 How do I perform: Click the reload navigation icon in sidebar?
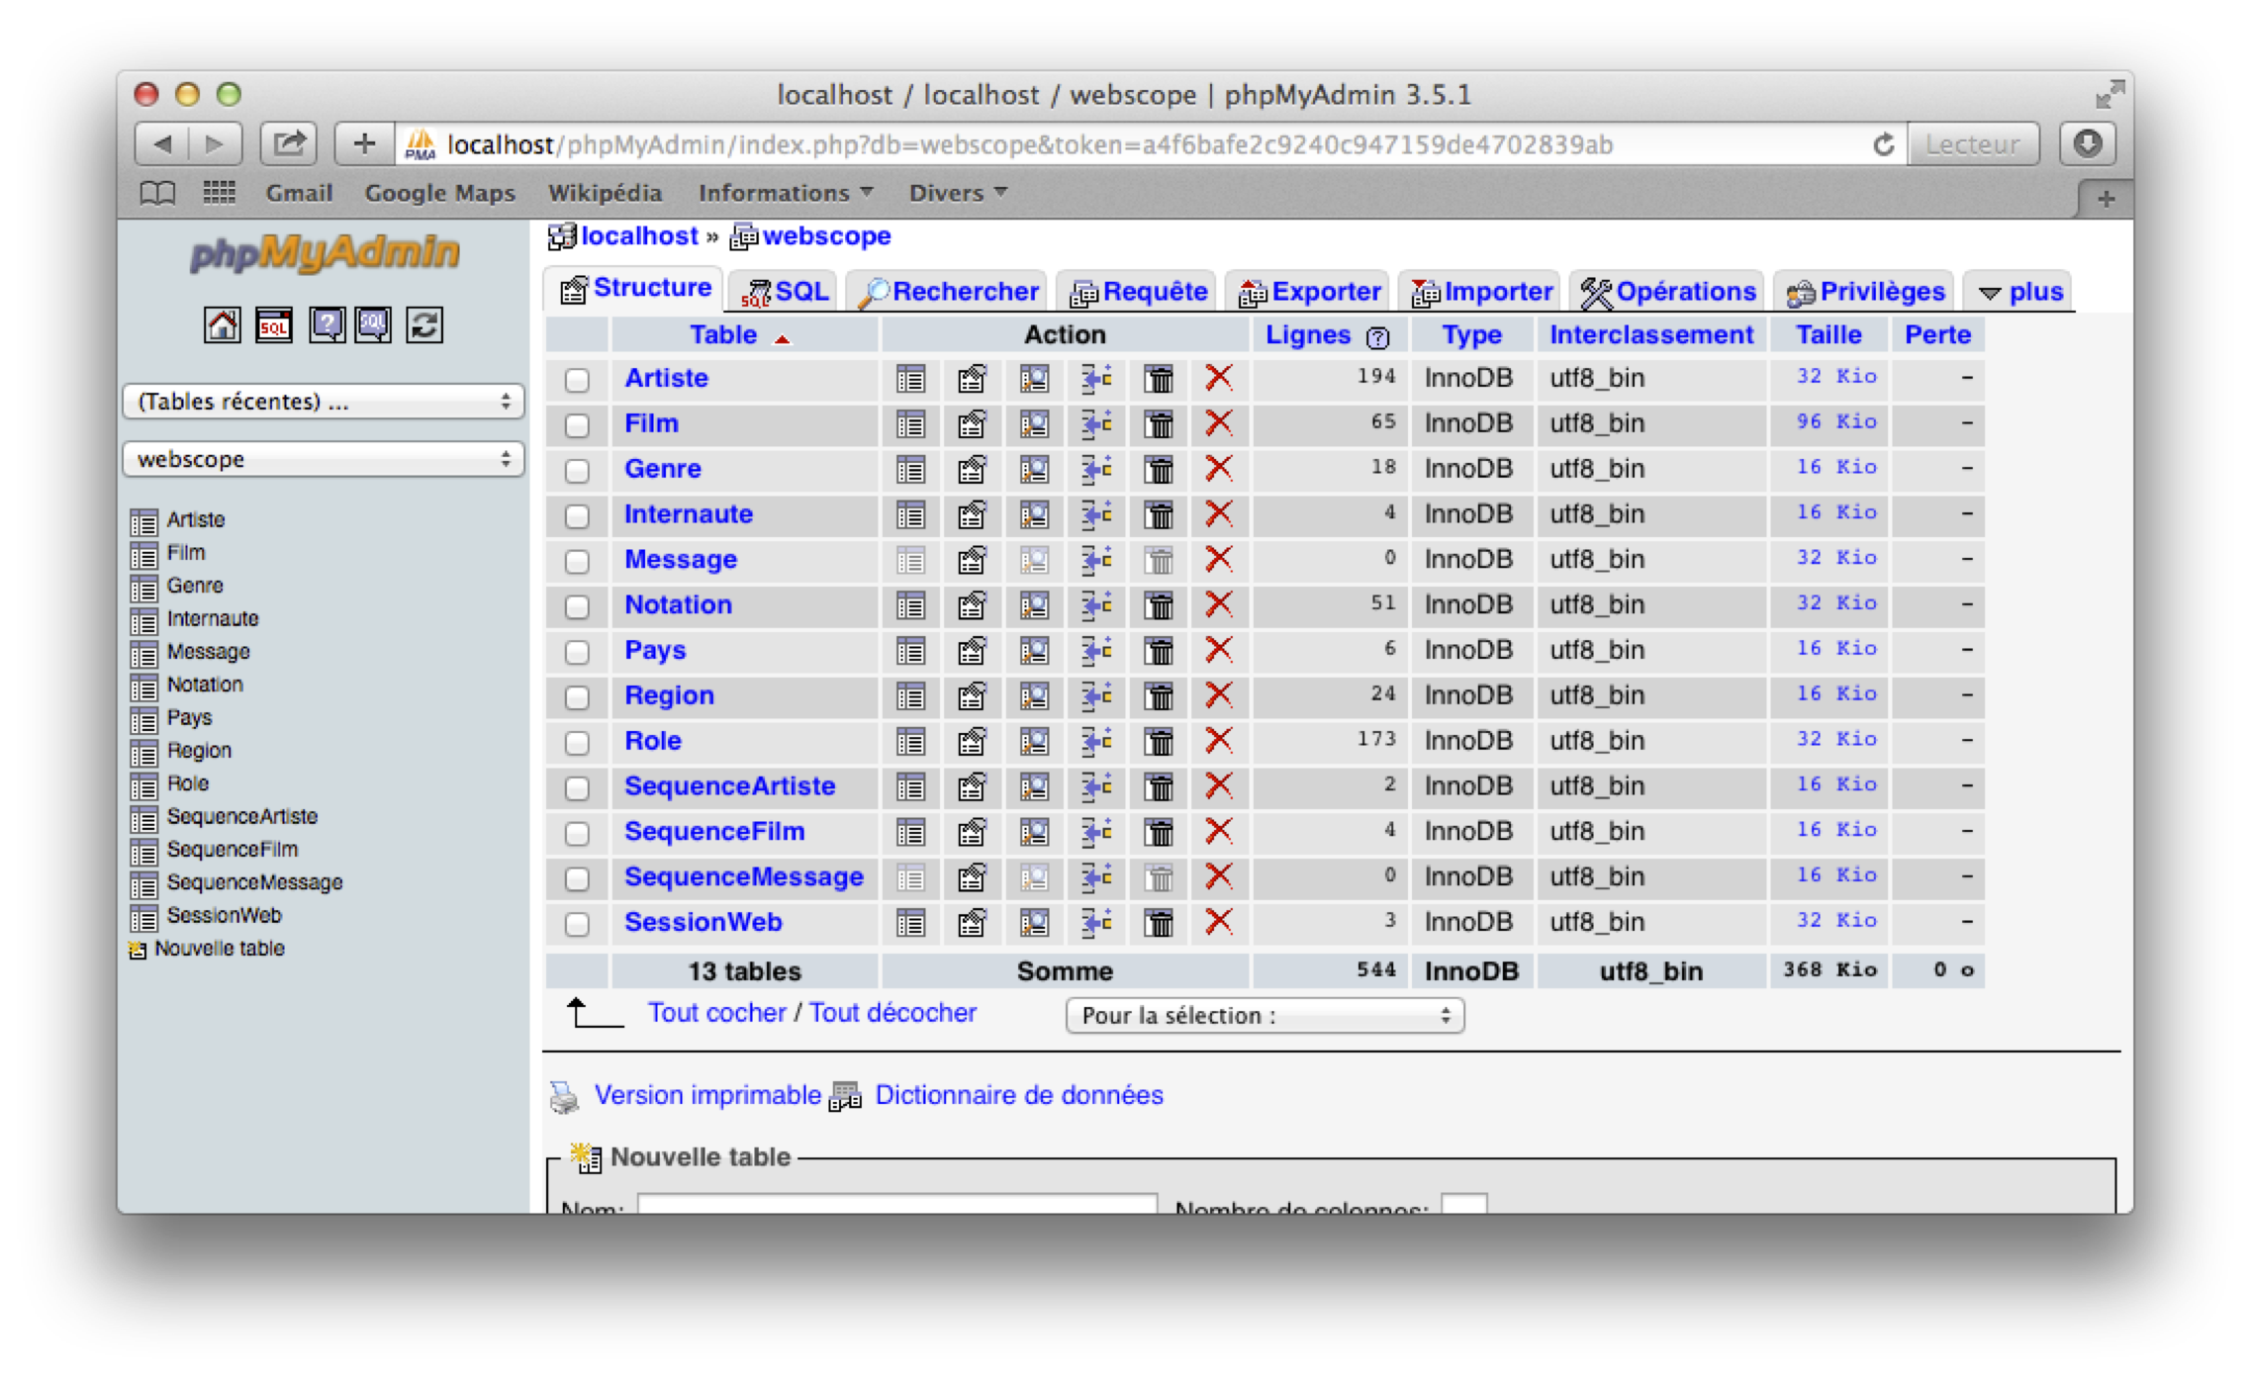click(424, 325)
